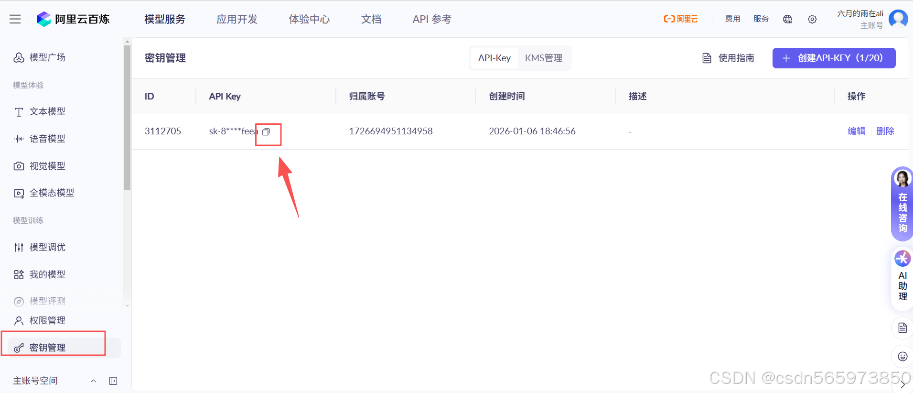Click 编辑 for key 3112705
913x393 pixels.
[x=856, y=131]
